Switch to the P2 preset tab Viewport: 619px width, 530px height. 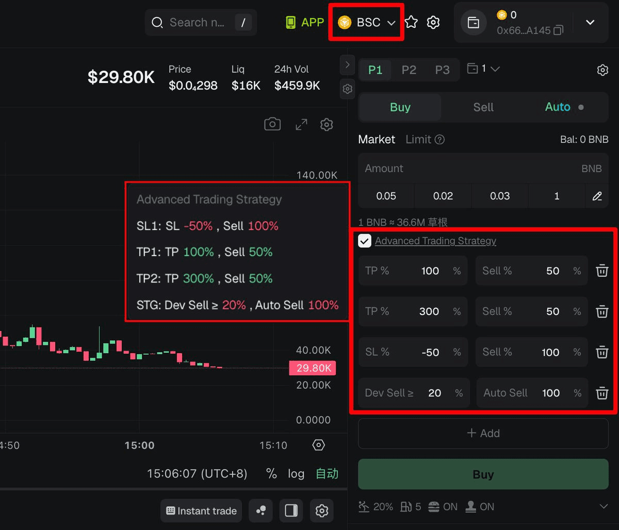409,69
